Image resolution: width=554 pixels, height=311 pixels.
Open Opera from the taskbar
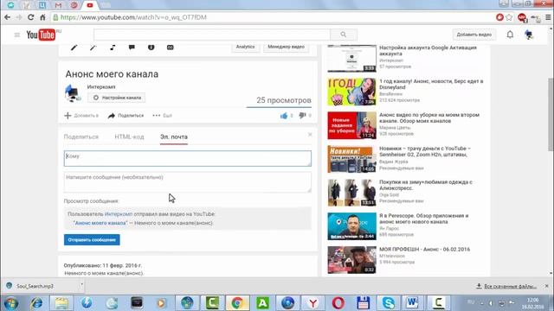tap(338, 303)
